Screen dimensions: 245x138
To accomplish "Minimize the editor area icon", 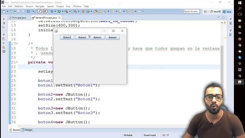I will click(x=219, y=17).
